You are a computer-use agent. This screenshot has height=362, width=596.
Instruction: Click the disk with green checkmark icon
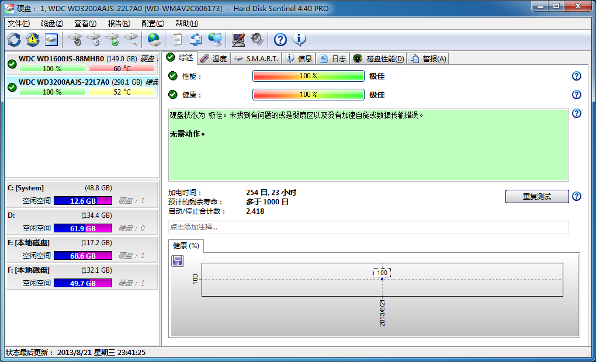point(112,40)
